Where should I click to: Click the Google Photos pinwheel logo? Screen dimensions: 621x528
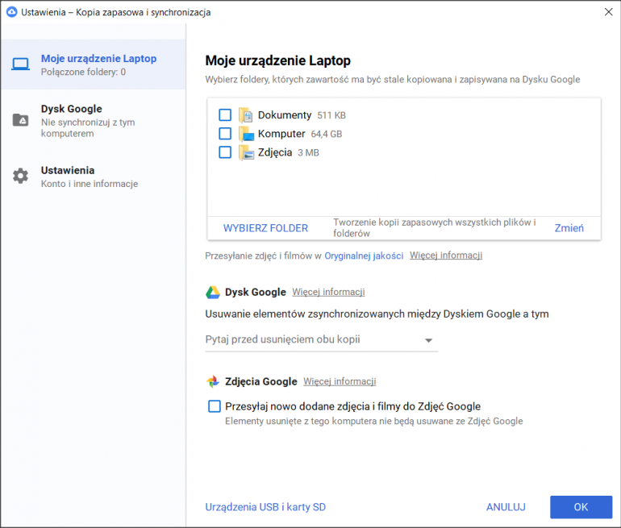coord(213,381)
